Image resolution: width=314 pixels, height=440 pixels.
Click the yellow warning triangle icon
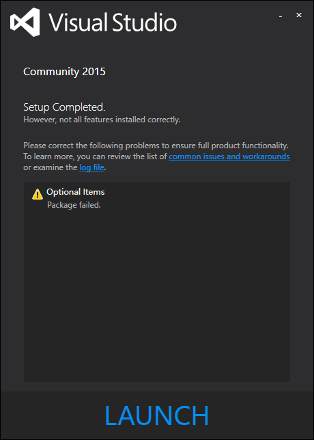point(38,194)
